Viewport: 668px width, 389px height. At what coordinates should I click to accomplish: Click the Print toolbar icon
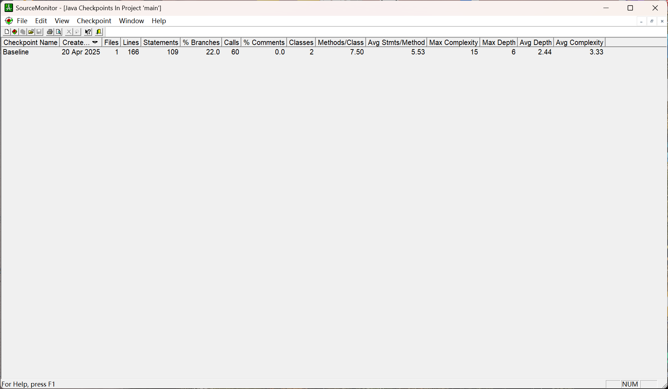pos(50,32)
